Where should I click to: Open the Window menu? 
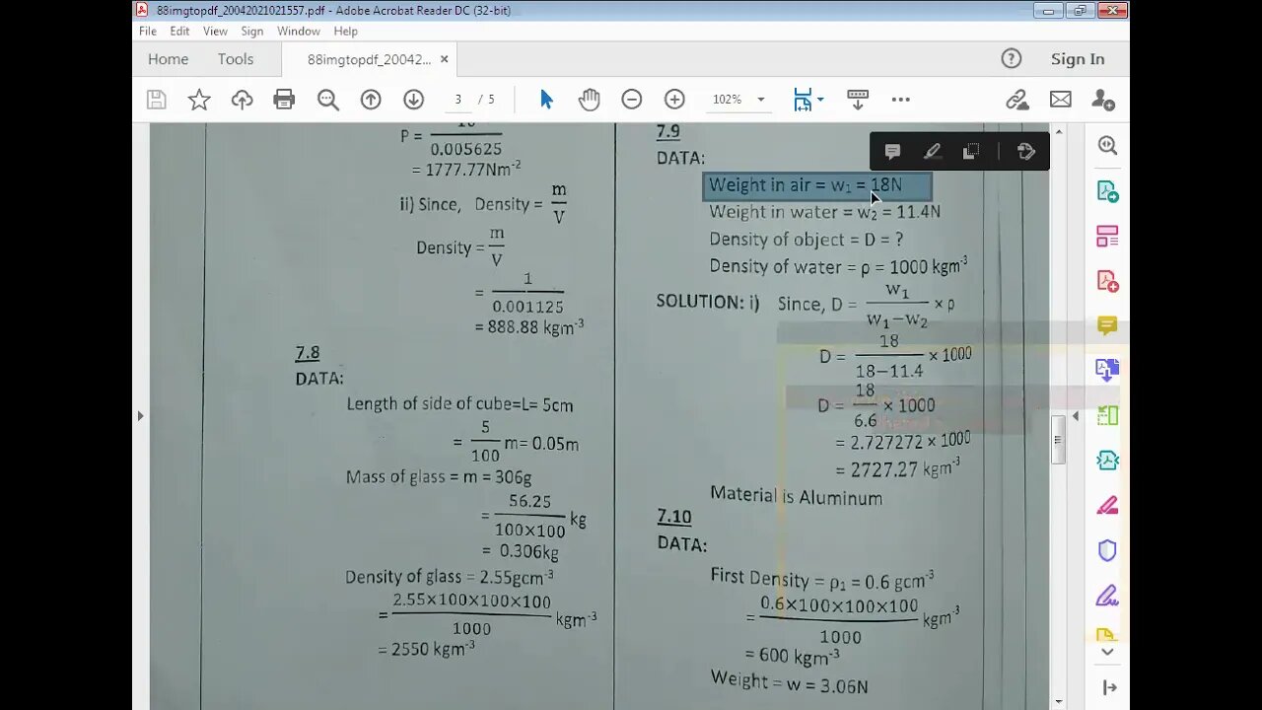(299, 31)
